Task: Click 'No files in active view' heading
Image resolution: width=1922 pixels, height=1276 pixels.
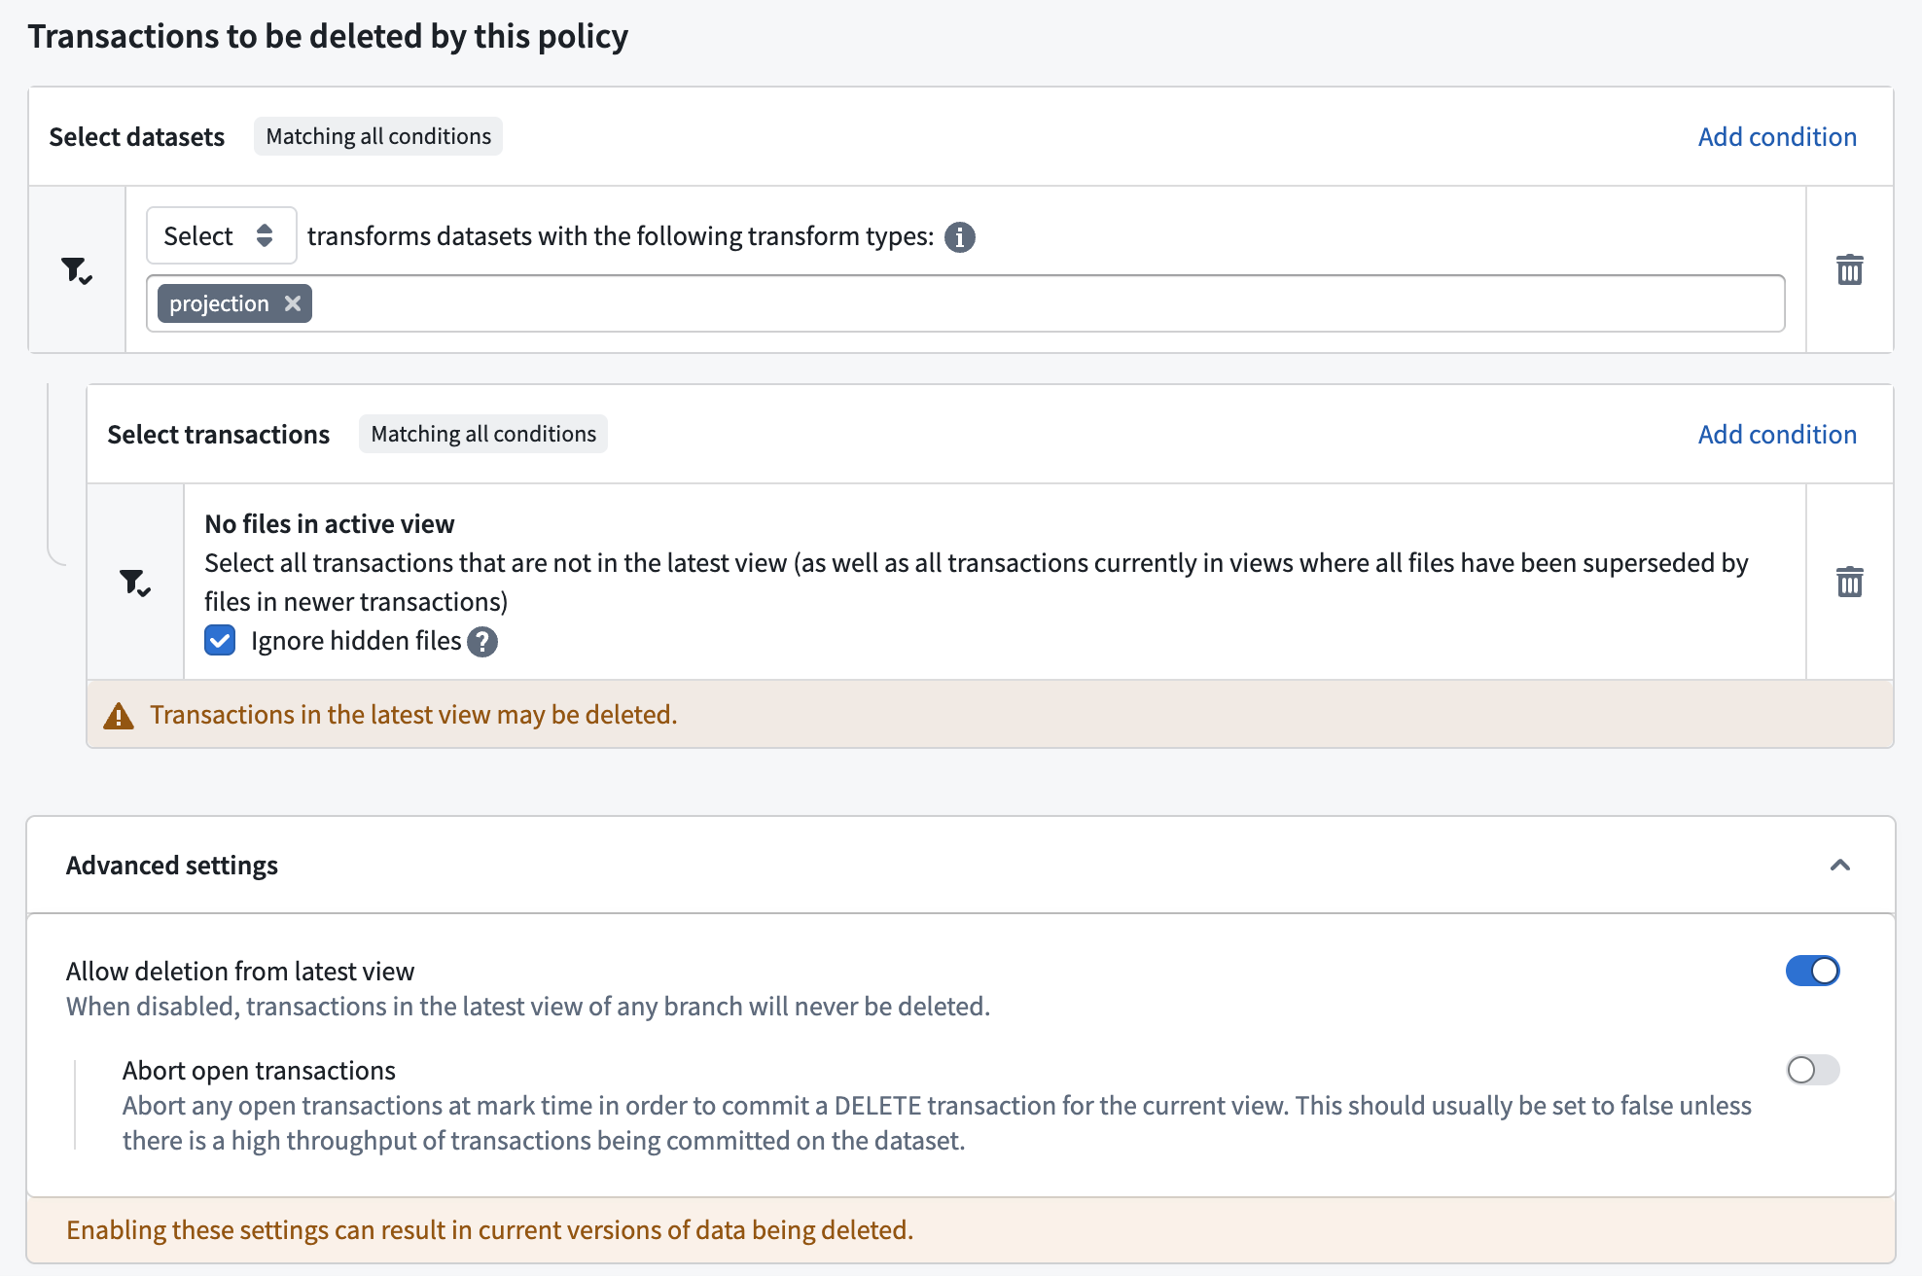Action: coord(330,524)
